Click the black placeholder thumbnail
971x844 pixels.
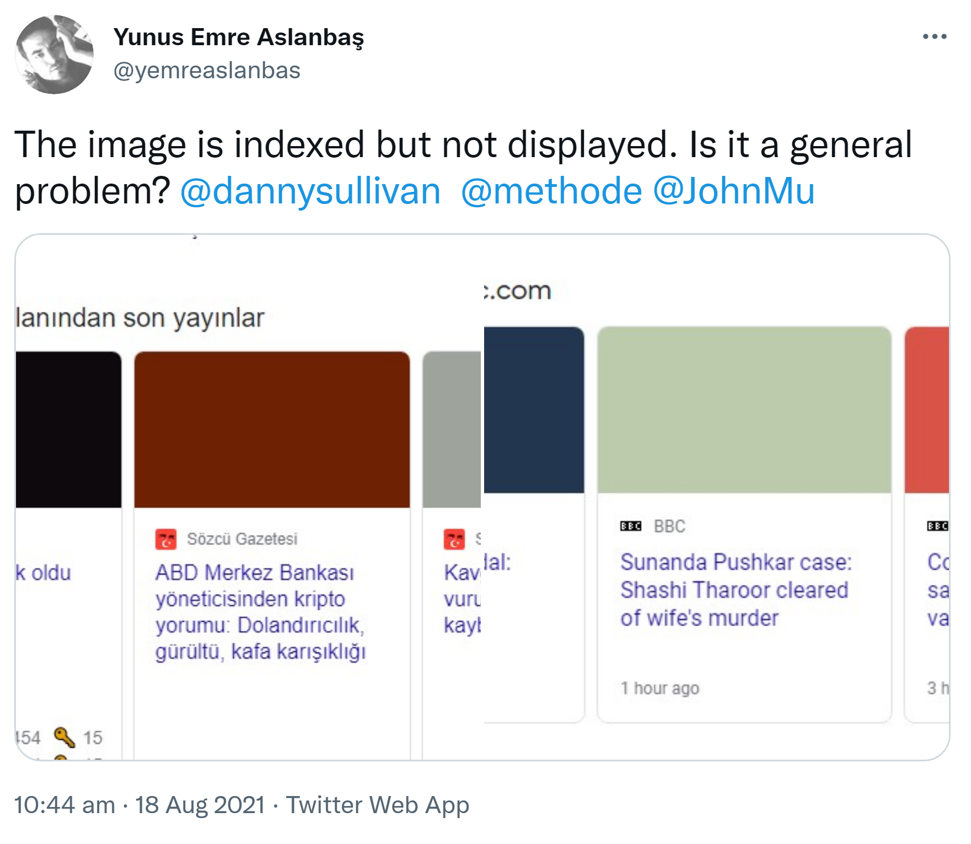(x=68, y=429)
